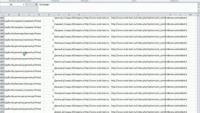
Task: Select the 'Маленьк' cell in row 451
Action: tap(59, 43)
